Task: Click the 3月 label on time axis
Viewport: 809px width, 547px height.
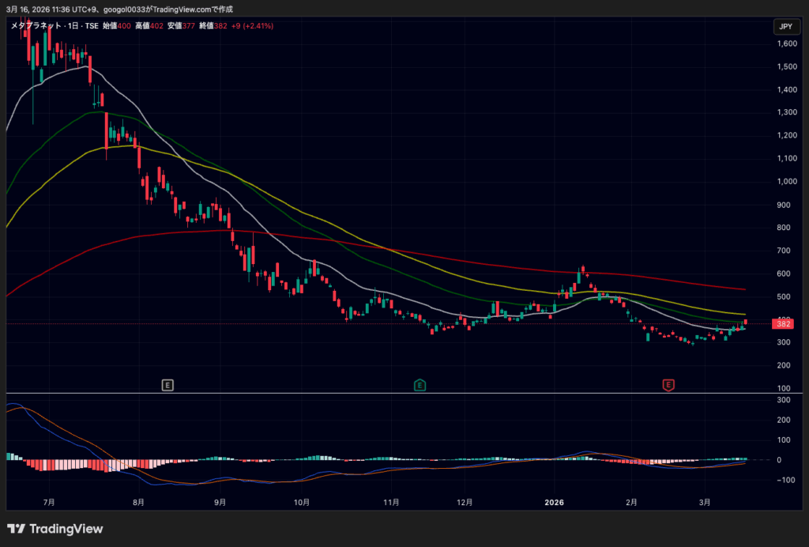Action: [705, 501]
